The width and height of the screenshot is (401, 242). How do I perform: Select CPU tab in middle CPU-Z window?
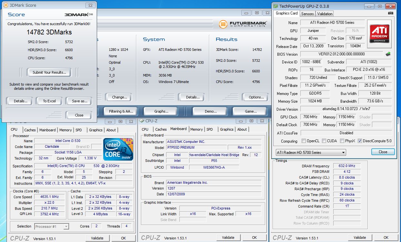click(x=145, y=129)
